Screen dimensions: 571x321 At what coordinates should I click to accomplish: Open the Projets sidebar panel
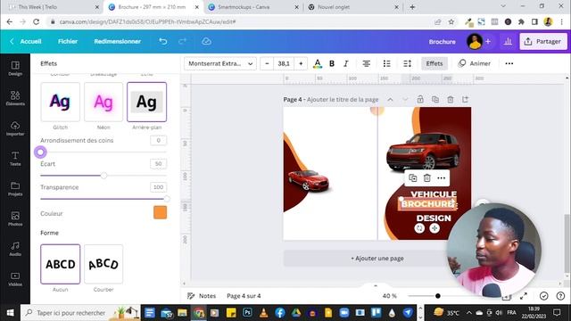15,189
